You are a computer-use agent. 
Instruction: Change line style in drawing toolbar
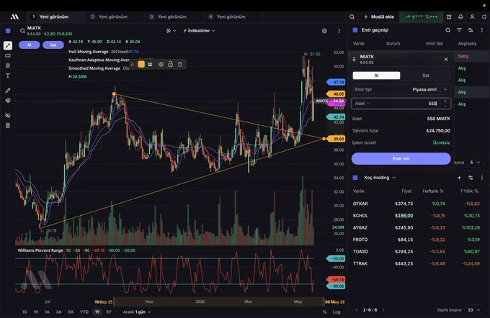150,64
